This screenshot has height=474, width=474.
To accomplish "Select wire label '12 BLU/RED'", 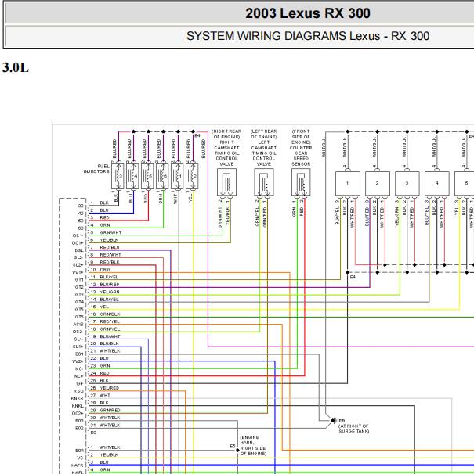I will [x=105, y=285].
